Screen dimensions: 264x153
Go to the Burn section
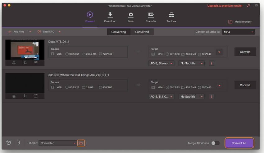131,17
